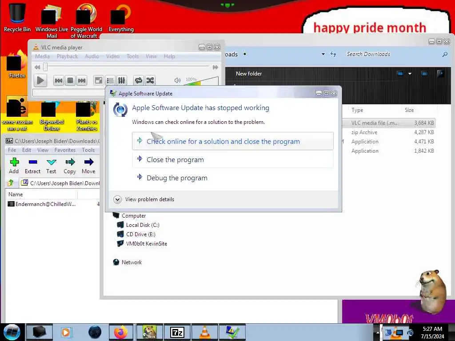
Task: Open 7-Zip Edit menu
Action: [x=26, y=150]
